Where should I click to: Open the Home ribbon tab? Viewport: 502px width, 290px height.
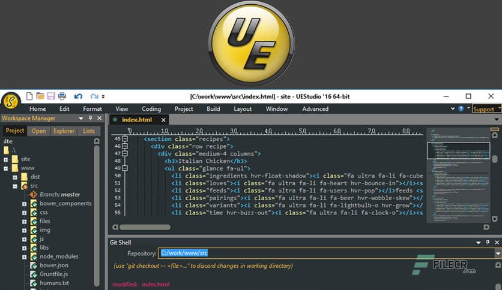[x=37, y=109]
